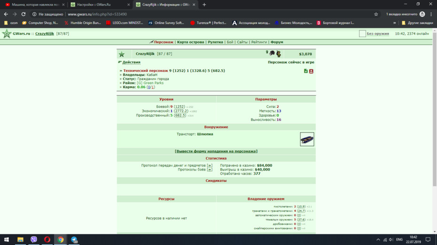Close the CrazyRijik Информация tab
Viewport: 437px width, 245px height.
pos(194,5)
